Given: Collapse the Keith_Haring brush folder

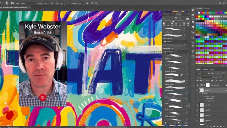Looking at the screenshot, I should 164,52.
